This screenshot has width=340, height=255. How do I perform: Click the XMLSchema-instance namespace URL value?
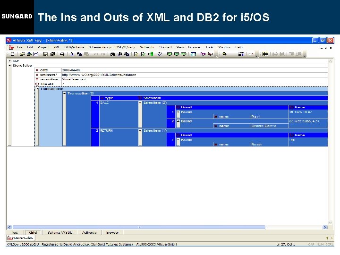(x=99, y=75)
